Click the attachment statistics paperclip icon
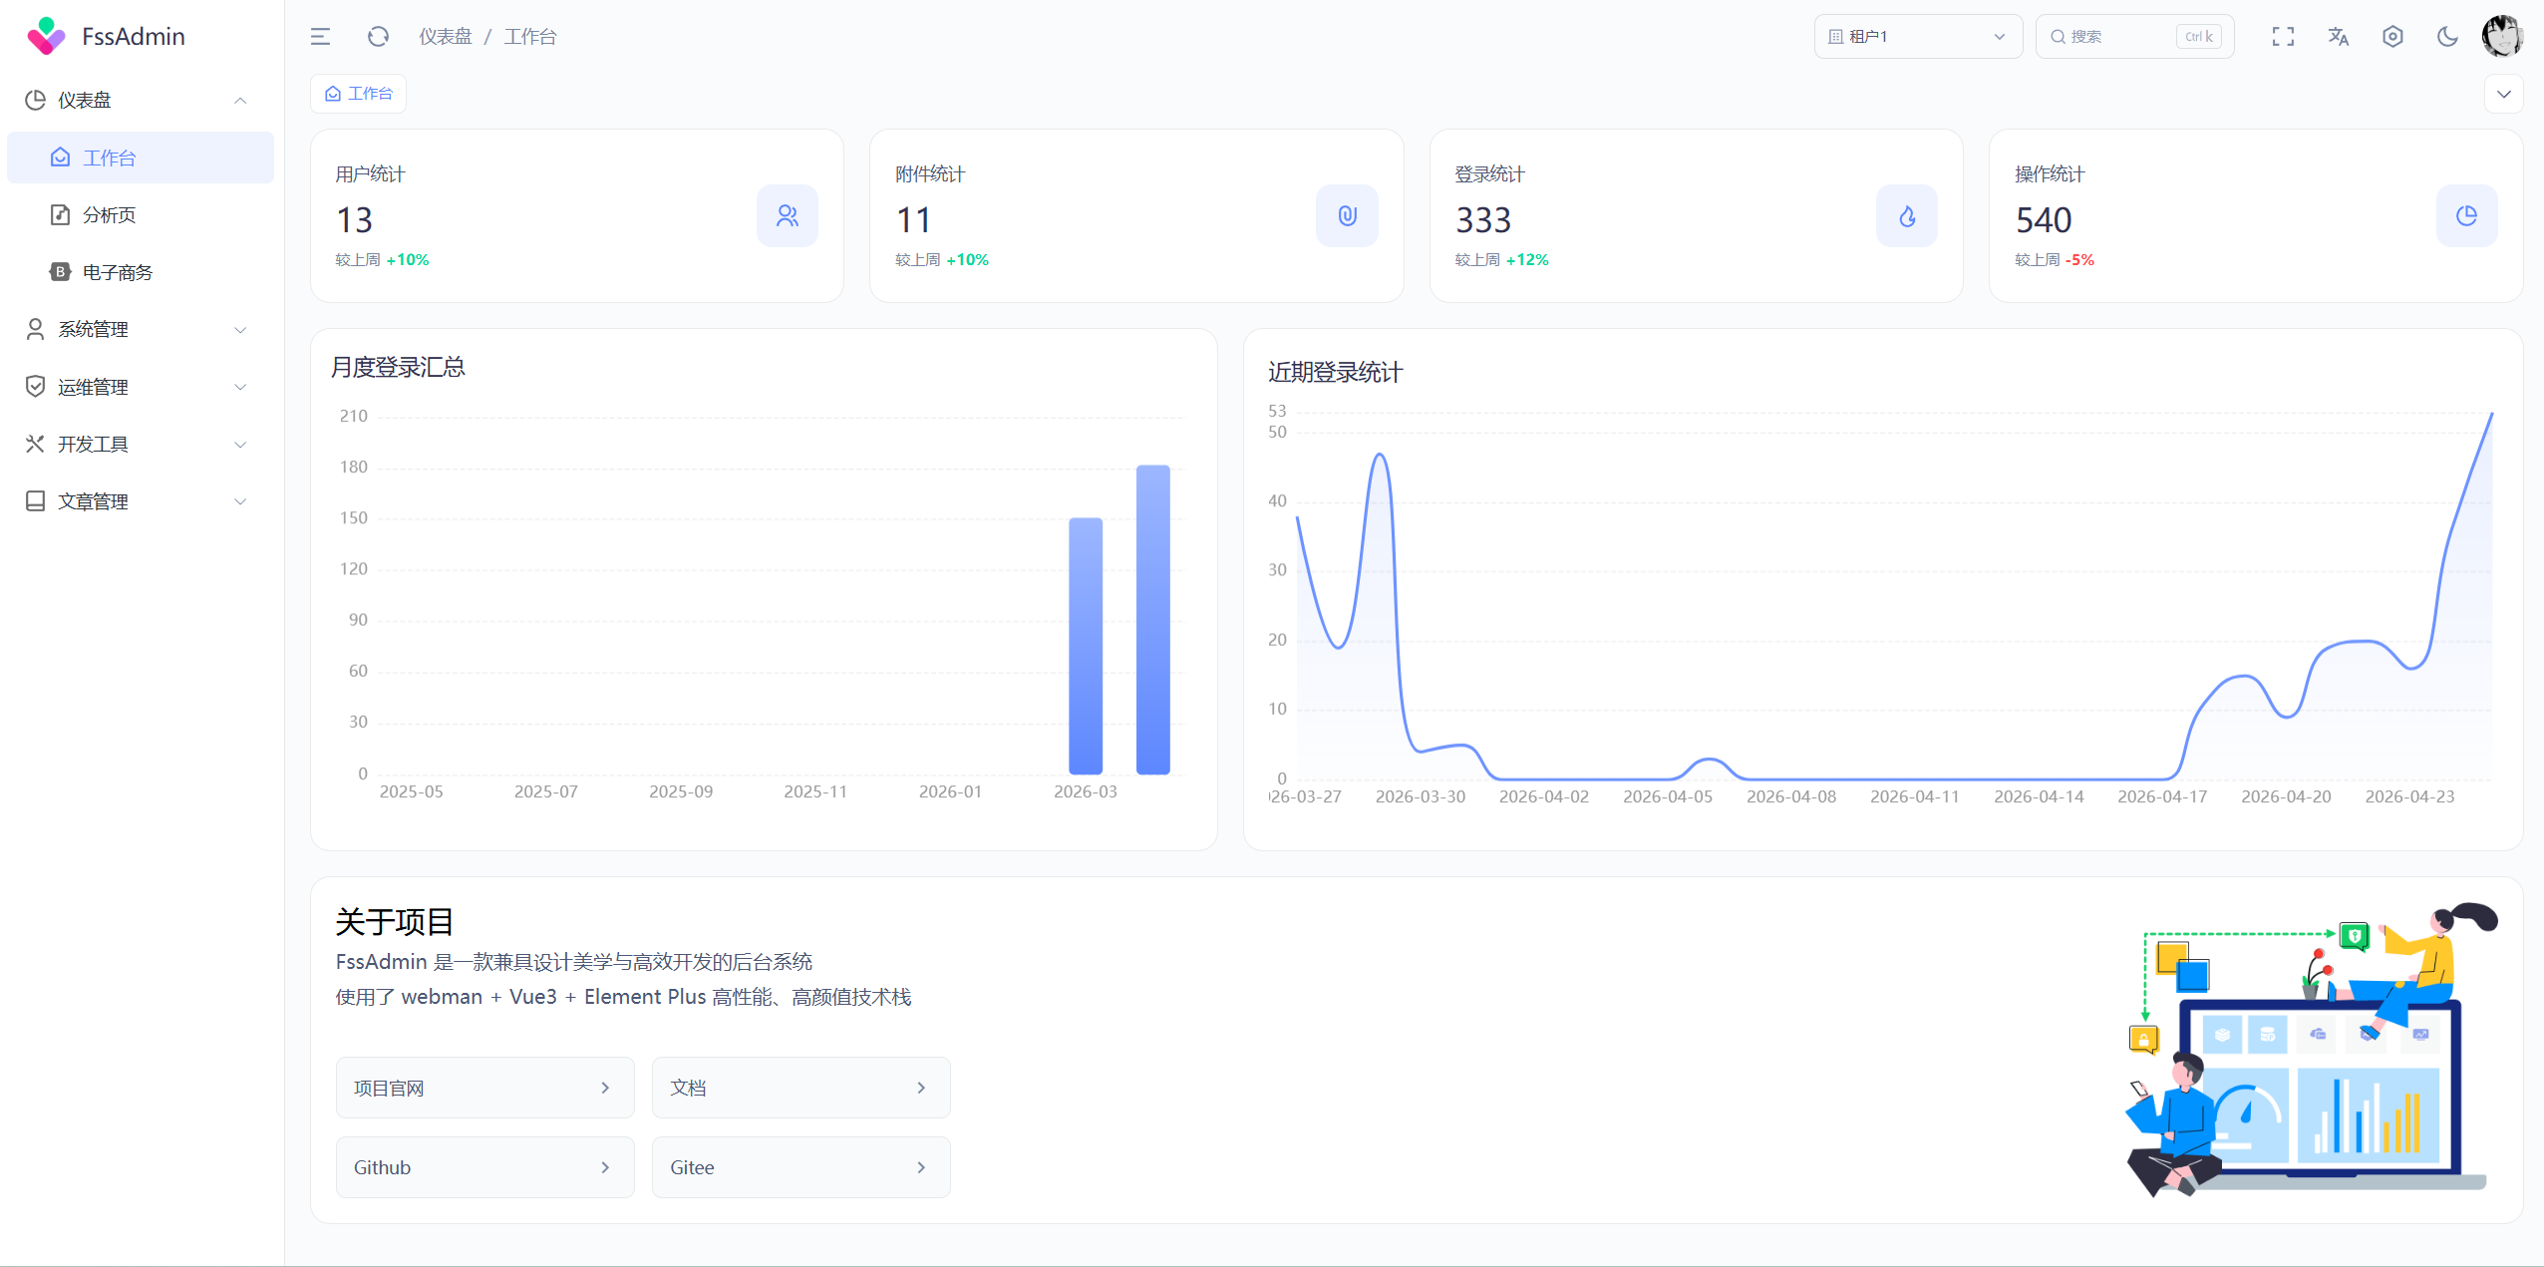The image size is (2544, 1267). pyautogui.click(x=1347, y=215)
